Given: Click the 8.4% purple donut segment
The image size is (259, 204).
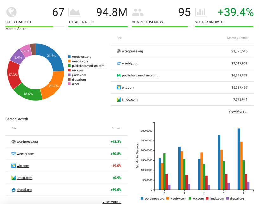Looking at the screenshot, I should [18, 57].
